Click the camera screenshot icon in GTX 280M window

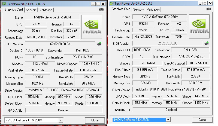[x=208, y=9]
